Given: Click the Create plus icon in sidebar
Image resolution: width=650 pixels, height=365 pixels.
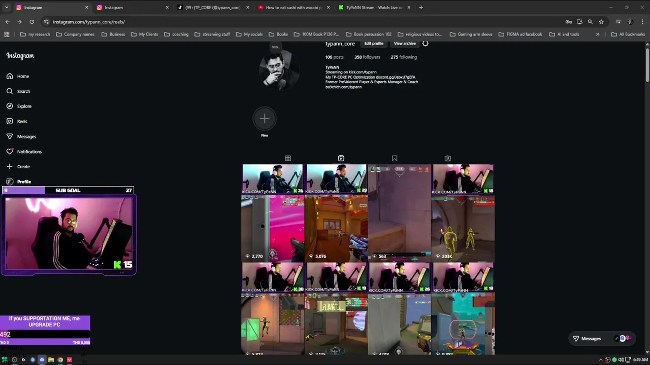Looking at the screenshot, I should pos(10,166).
